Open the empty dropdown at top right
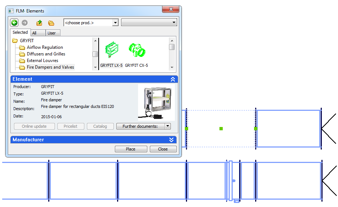The width and height of the screenshot is (338, 207). tap(149, 23)
